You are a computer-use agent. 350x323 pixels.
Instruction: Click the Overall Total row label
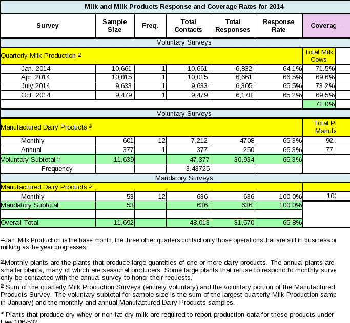point(20,223)
